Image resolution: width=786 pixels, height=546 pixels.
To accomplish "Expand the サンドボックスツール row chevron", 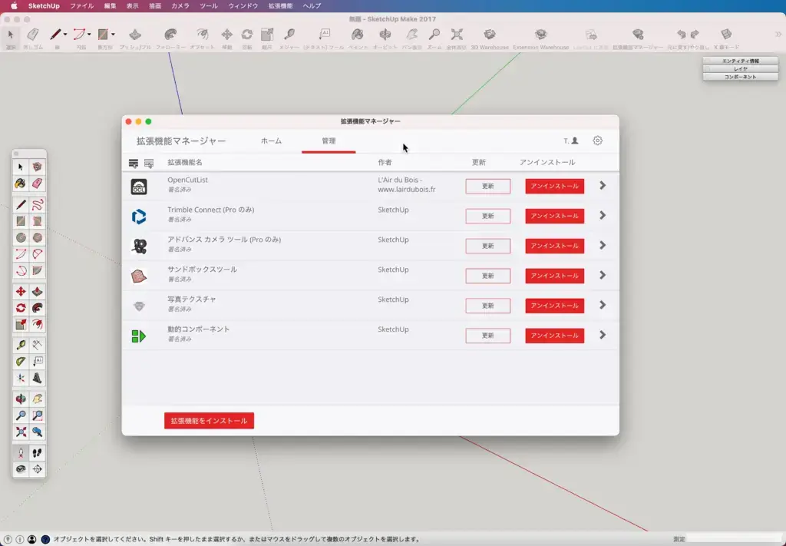I will point(603,275).
